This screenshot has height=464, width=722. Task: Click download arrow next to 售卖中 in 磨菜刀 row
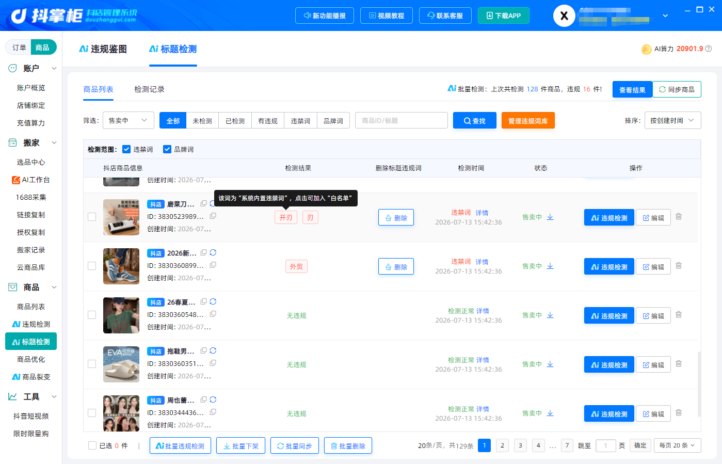550,217
